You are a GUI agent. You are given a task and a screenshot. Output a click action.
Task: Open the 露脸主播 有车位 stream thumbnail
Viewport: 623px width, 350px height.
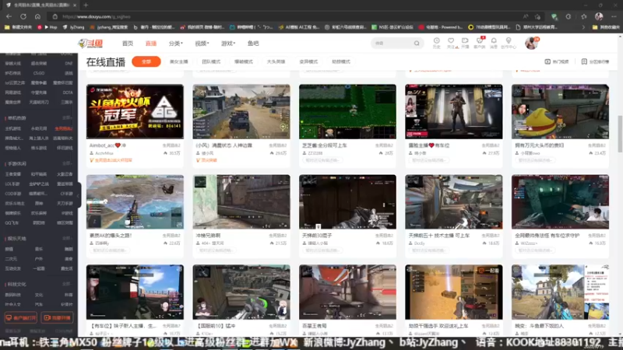coord(454,111)
